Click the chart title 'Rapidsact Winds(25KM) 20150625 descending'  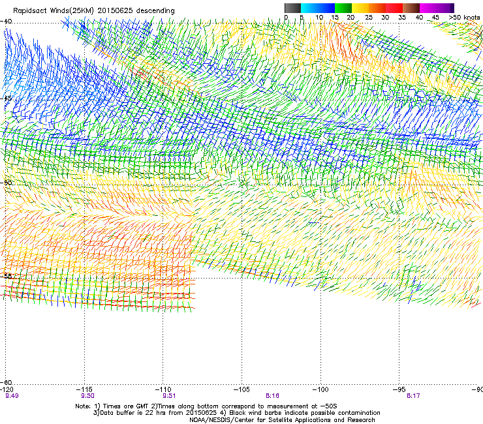93,10
